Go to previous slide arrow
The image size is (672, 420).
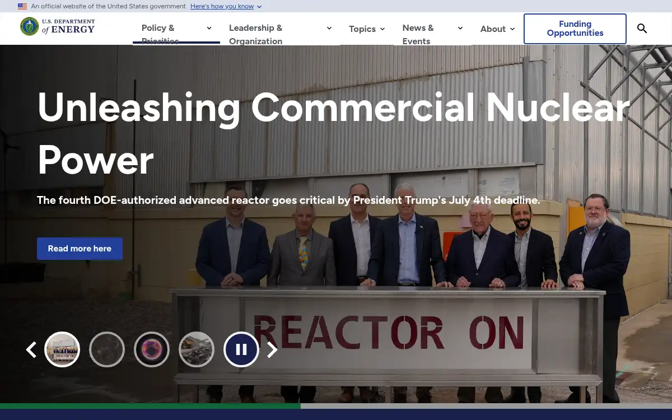coord(31,349)
